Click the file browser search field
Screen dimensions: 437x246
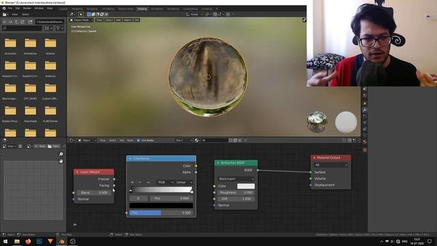23,28
